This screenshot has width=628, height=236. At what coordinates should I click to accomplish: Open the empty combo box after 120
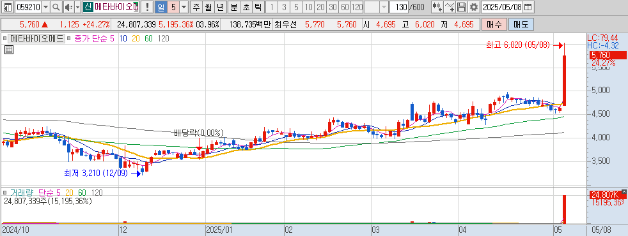377,7
